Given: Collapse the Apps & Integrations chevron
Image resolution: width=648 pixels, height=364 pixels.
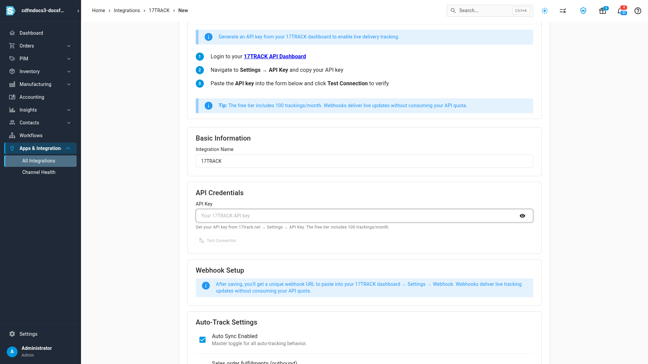Looking at the screenshot, I should [68, 148].
